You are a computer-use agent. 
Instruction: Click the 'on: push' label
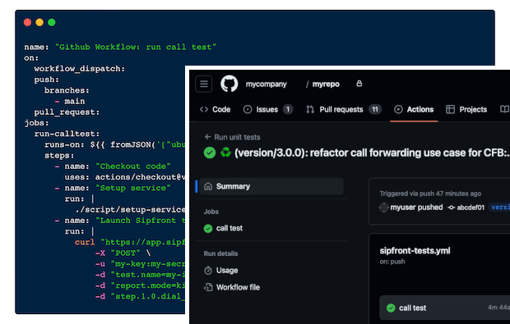point(392,262)
